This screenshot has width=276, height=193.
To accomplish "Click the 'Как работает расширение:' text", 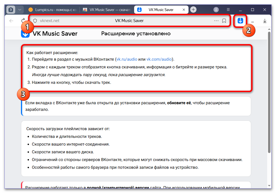I will (x=52, y=53).
